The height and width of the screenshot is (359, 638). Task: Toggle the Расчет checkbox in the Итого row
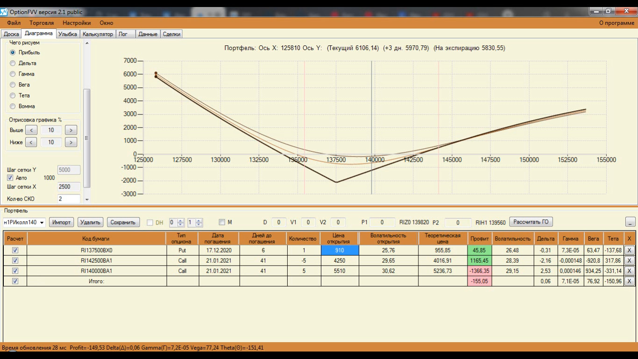[x=15, y=281]
